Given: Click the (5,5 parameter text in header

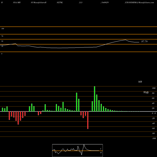Looking at the screenshot, I should (x=81, y=3).
